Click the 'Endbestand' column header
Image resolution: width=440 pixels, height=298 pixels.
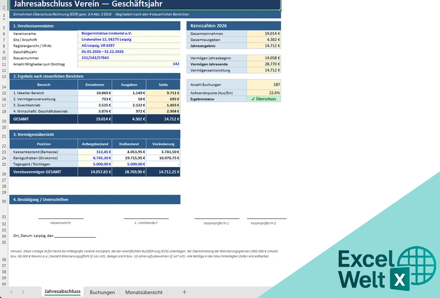click(x=129, y=144)
